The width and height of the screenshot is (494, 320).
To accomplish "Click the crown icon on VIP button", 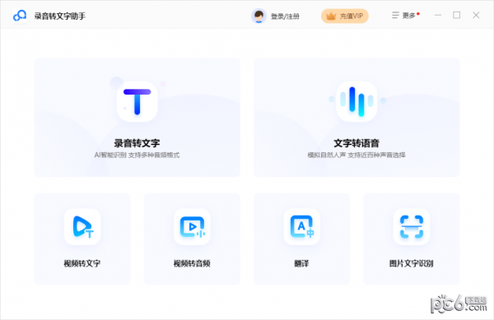I will (331, 16).
